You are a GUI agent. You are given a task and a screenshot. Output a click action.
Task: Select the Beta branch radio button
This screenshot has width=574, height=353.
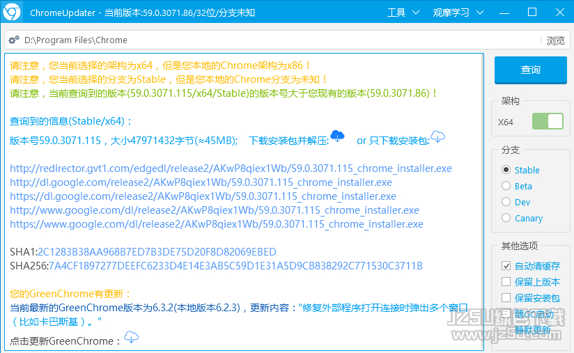point(506,186)
